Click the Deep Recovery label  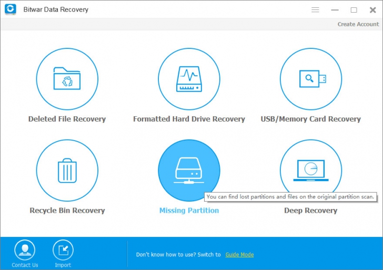311,211
